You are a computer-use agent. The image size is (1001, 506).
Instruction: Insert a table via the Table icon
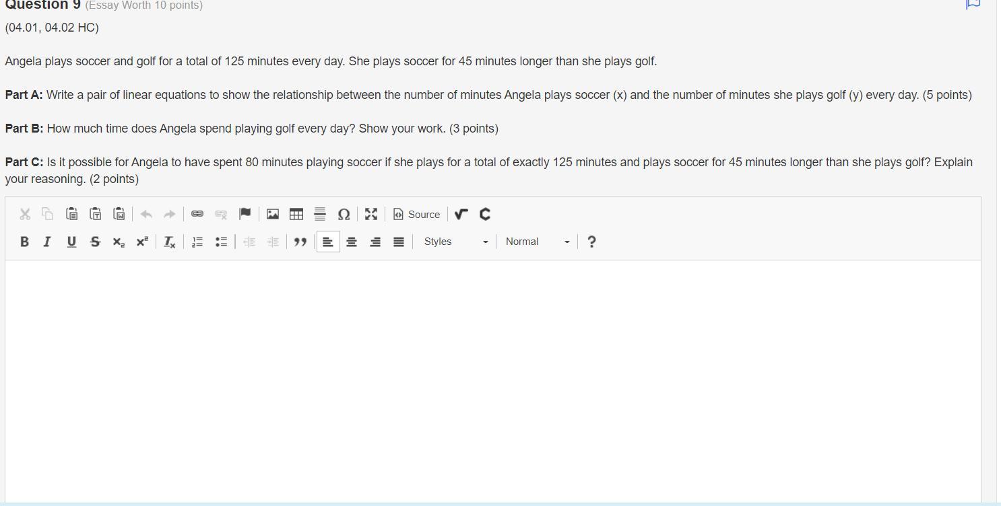click(x=296, y=214)
